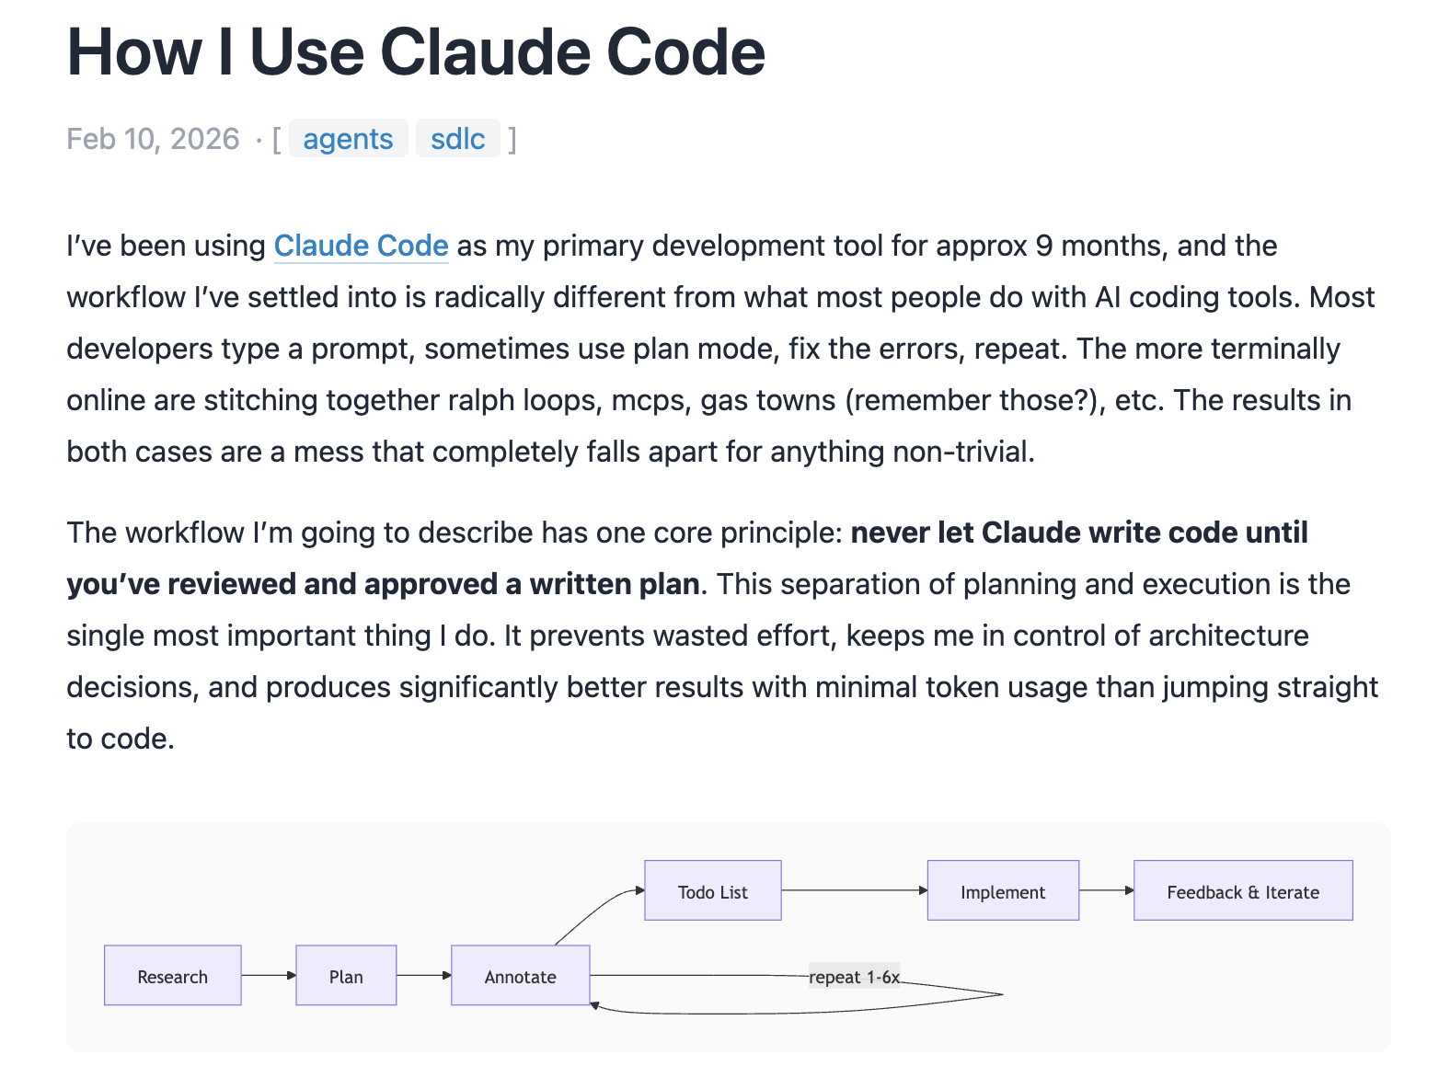This screenshot has height=1089, width=1450.
Task: Click the arrow from Plan to Annotate
Action: pyautogui.click(x=423, y=975)
